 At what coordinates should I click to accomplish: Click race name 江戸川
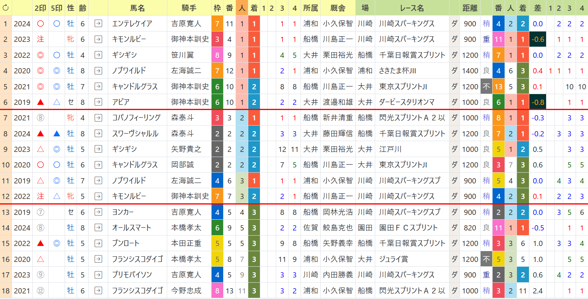pos(390,149)
